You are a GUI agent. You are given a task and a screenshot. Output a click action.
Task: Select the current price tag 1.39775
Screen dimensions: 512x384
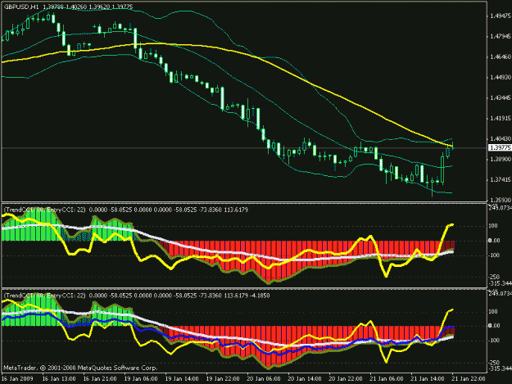pyautogui.click(x=501, y=148)
